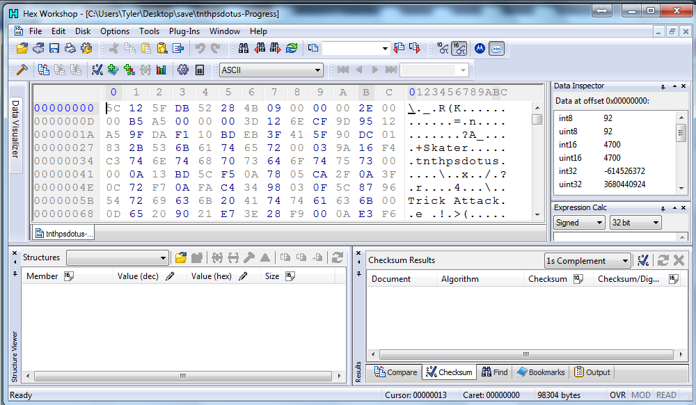This screenshot has height=405, width=696.
Task: Toggle Intel byte order button
Action: point(496,48)
